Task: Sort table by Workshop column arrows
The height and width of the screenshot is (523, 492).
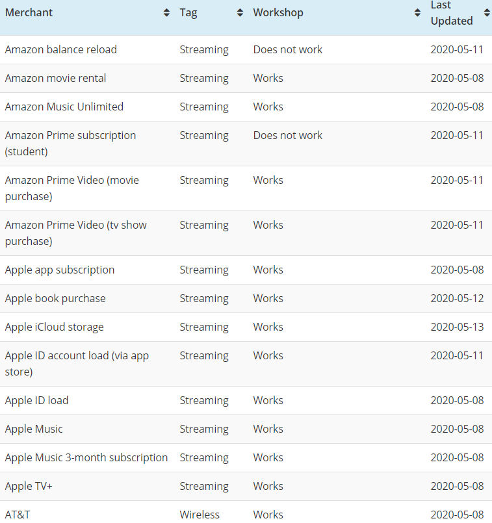Action: (x=417, y=13)
